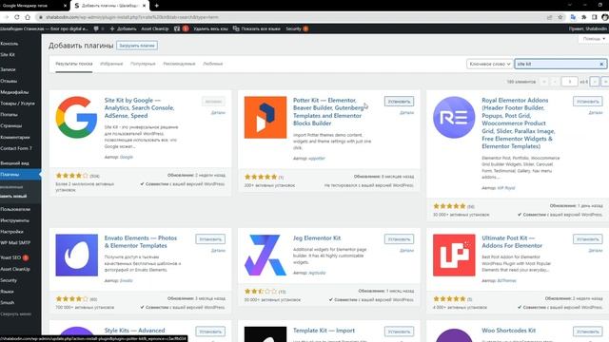Click Показать все языки in admin bar
Screen dimensions: 609x342
(256, 28)
